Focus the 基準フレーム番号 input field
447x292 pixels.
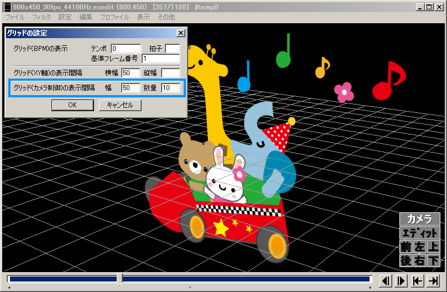(x=161, y=59)
